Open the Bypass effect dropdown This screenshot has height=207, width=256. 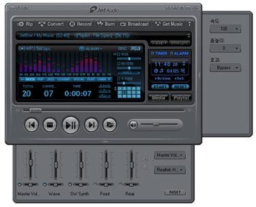click(225, 68)
